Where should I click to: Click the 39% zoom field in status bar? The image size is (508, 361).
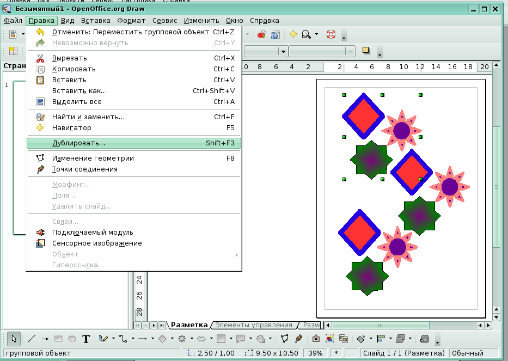click(316, 353)
